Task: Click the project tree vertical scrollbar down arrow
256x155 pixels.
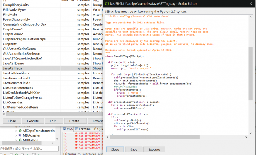Action: (x=57, y=138)
